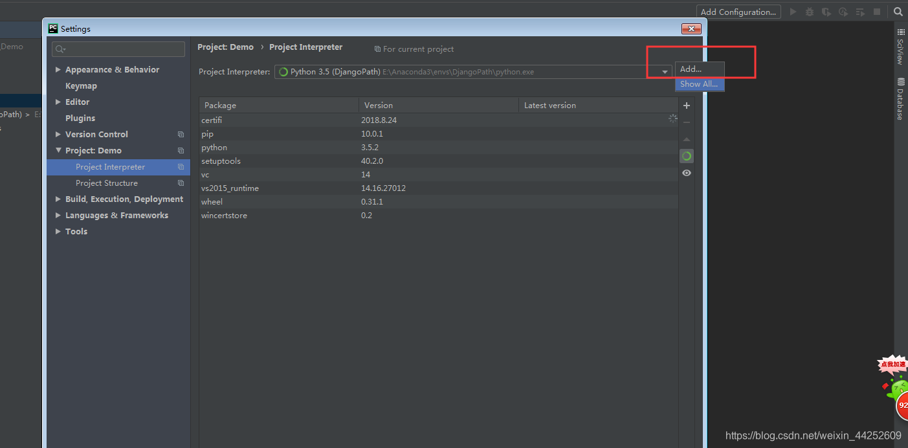The height and width of the screenshot is (448, 908).
Task: Choose Show All... from the interpreter popup
Action: tap(700, 84)
